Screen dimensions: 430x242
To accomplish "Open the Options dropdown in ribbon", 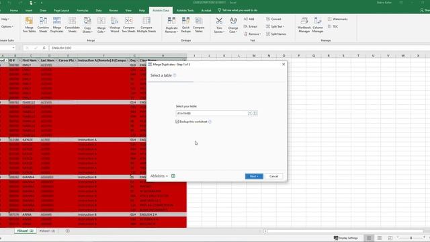I will (x=7, y=27).
